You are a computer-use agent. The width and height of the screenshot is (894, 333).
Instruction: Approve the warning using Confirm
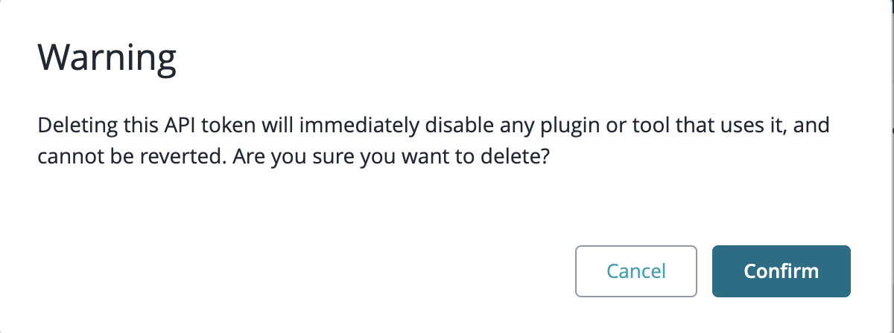coord(782,271)
